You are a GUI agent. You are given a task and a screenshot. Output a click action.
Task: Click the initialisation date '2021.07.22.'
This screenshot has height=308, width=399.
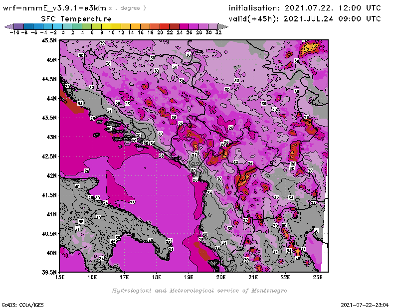(x=309, y=8)
